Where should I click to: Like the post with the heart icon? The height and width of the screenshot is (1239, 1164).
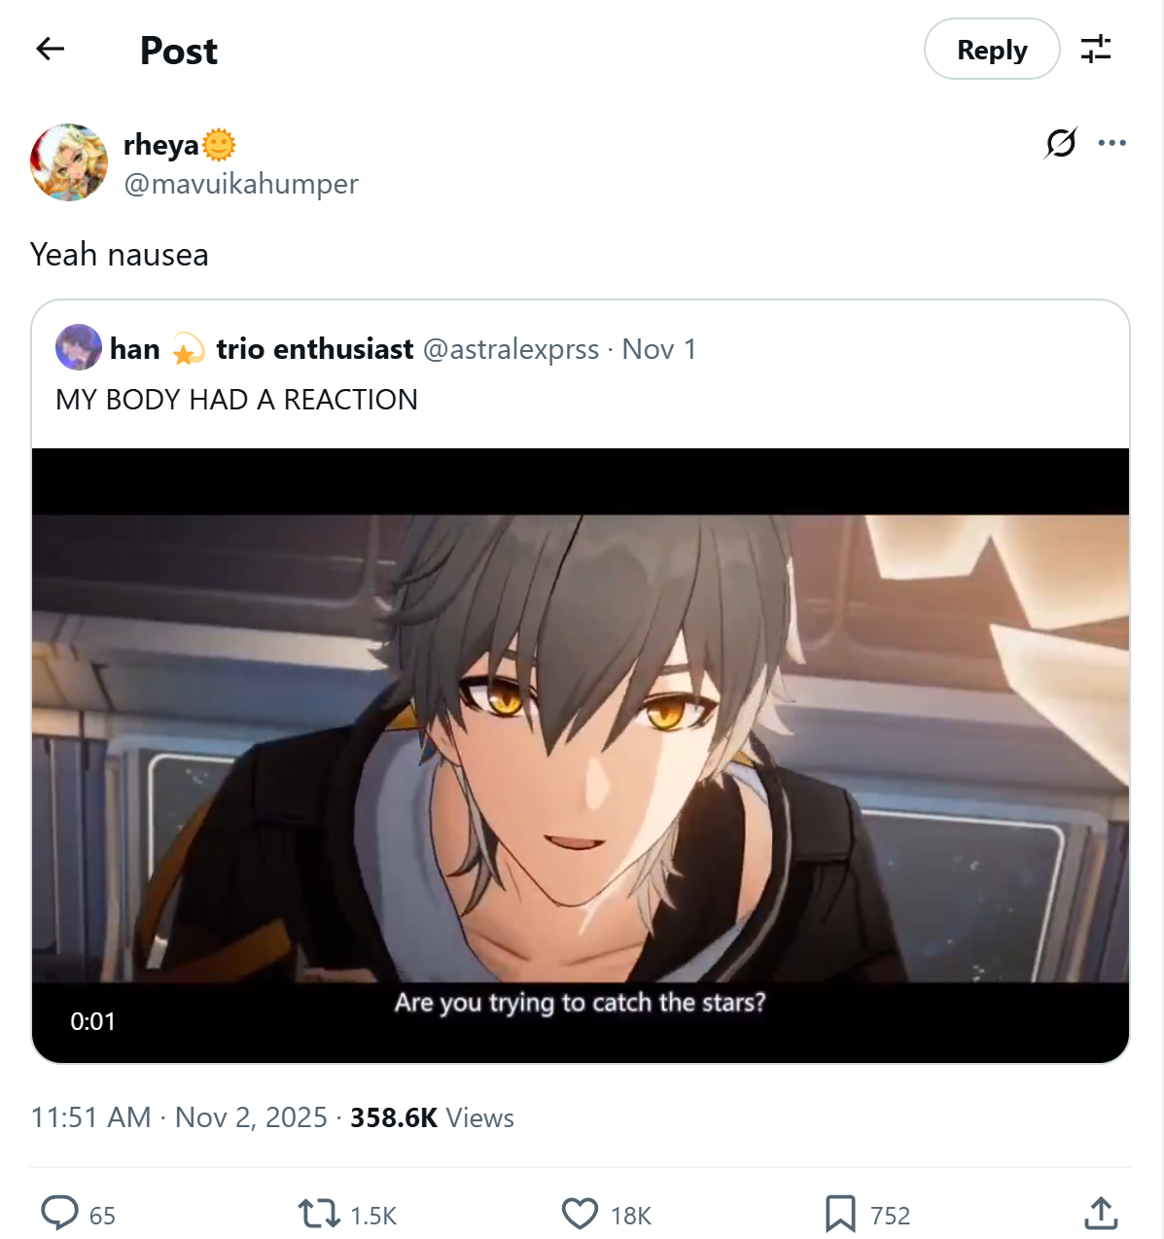tap(581, 1214)
